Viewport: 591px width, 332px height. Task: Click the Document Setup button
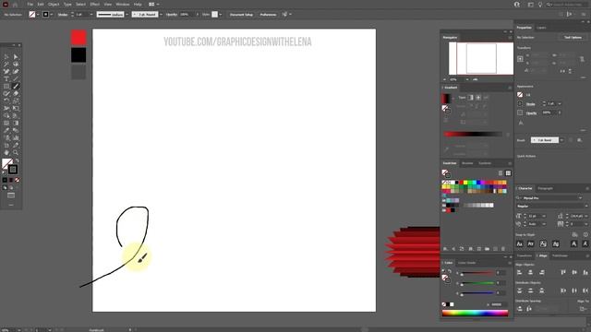click(x=241, y=15)
